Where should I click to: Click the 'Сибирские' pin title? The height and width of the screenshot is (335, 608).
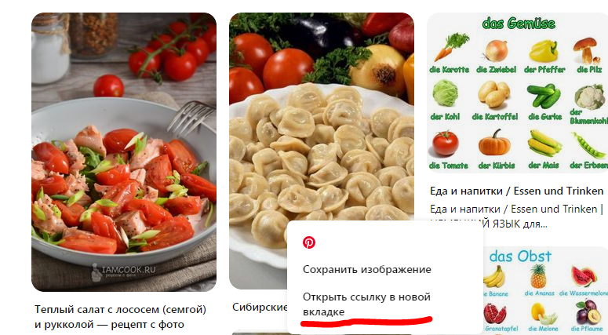pos(260,307)
